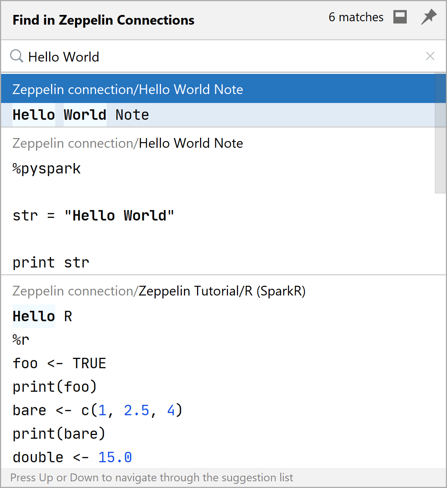
Task: Click the %pyspark line
Action: (47, 169)
